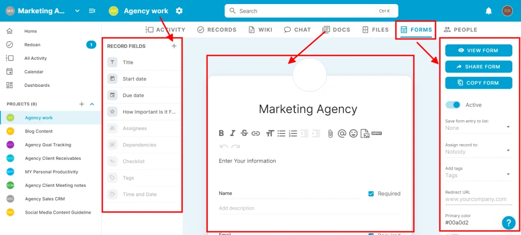Insert a link via toolbar icon
521x235 pixels.
click(x=256, y=133)
